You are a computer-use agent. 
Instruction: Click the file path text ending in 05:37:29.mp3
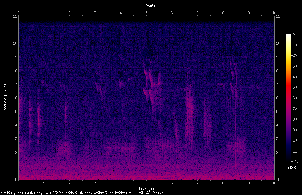point(82,193)
